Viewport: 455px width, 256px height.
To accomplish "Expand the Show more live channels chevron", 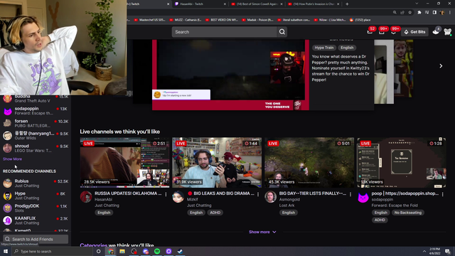I will [274, 232].
